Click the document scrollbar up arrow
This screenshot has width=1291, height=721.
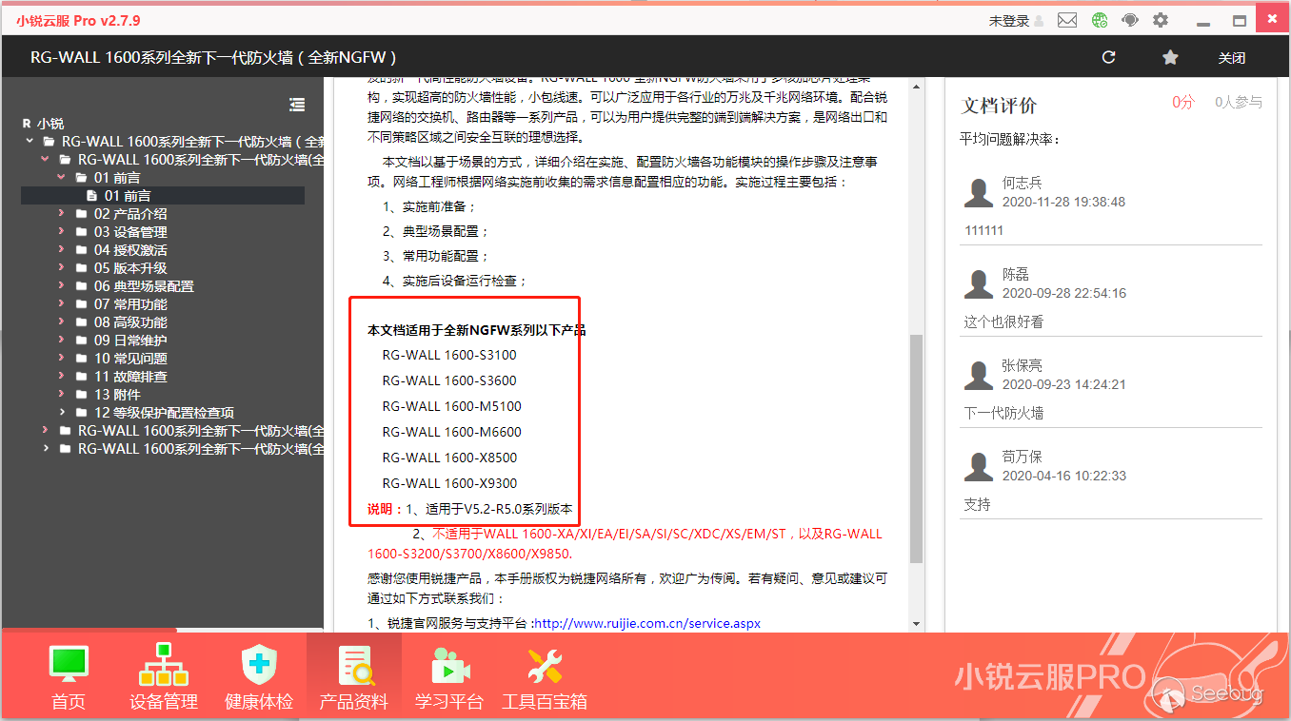click(x=916, y=87)
